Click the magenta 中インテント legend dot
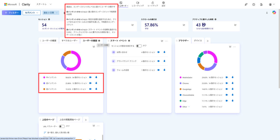The height and width of the screenshot is (140, 280). (44, 78)
